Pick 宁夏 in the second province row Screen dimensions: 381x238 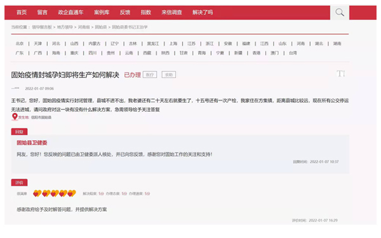[x=220, y=53]
